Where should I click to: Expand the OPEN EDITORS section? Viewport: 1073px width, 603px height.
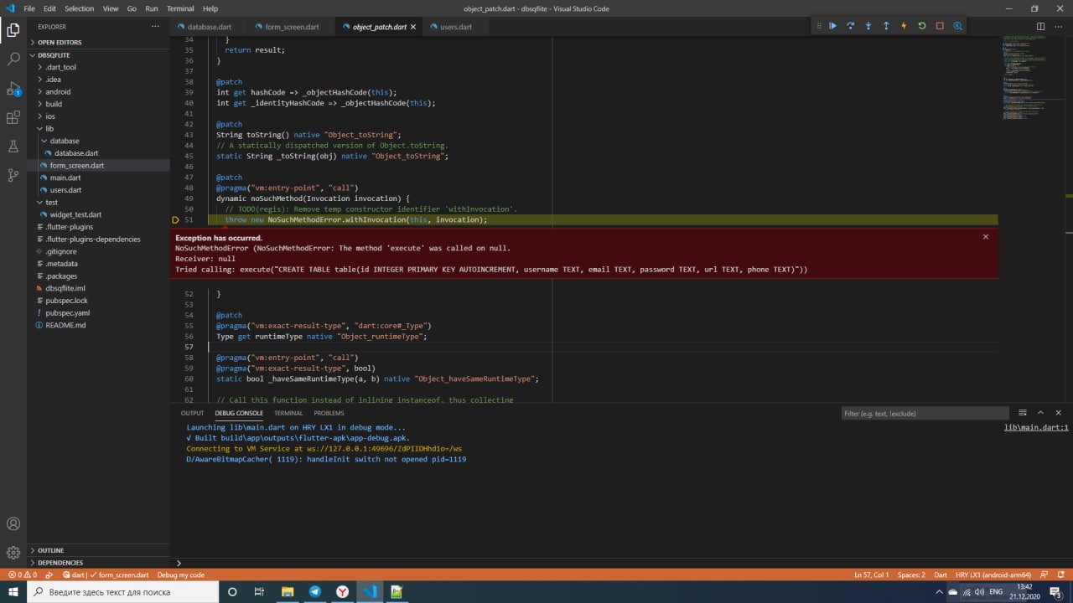coord(60,43)
